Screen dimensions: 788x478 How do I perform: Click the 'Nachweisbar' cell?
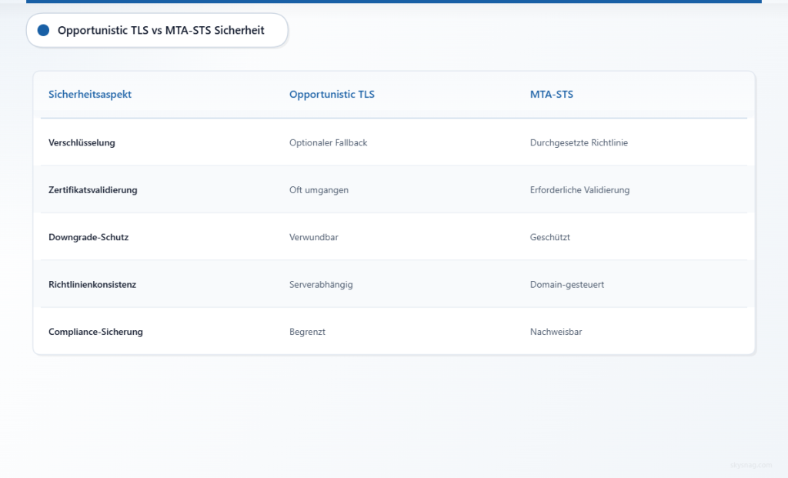556,332
